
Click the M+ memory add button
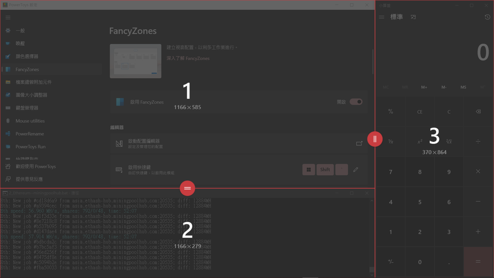[x=424, y=87]
